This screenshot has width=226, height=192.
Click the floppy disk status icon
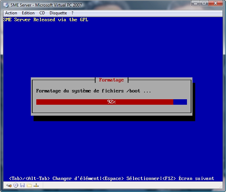22,185
